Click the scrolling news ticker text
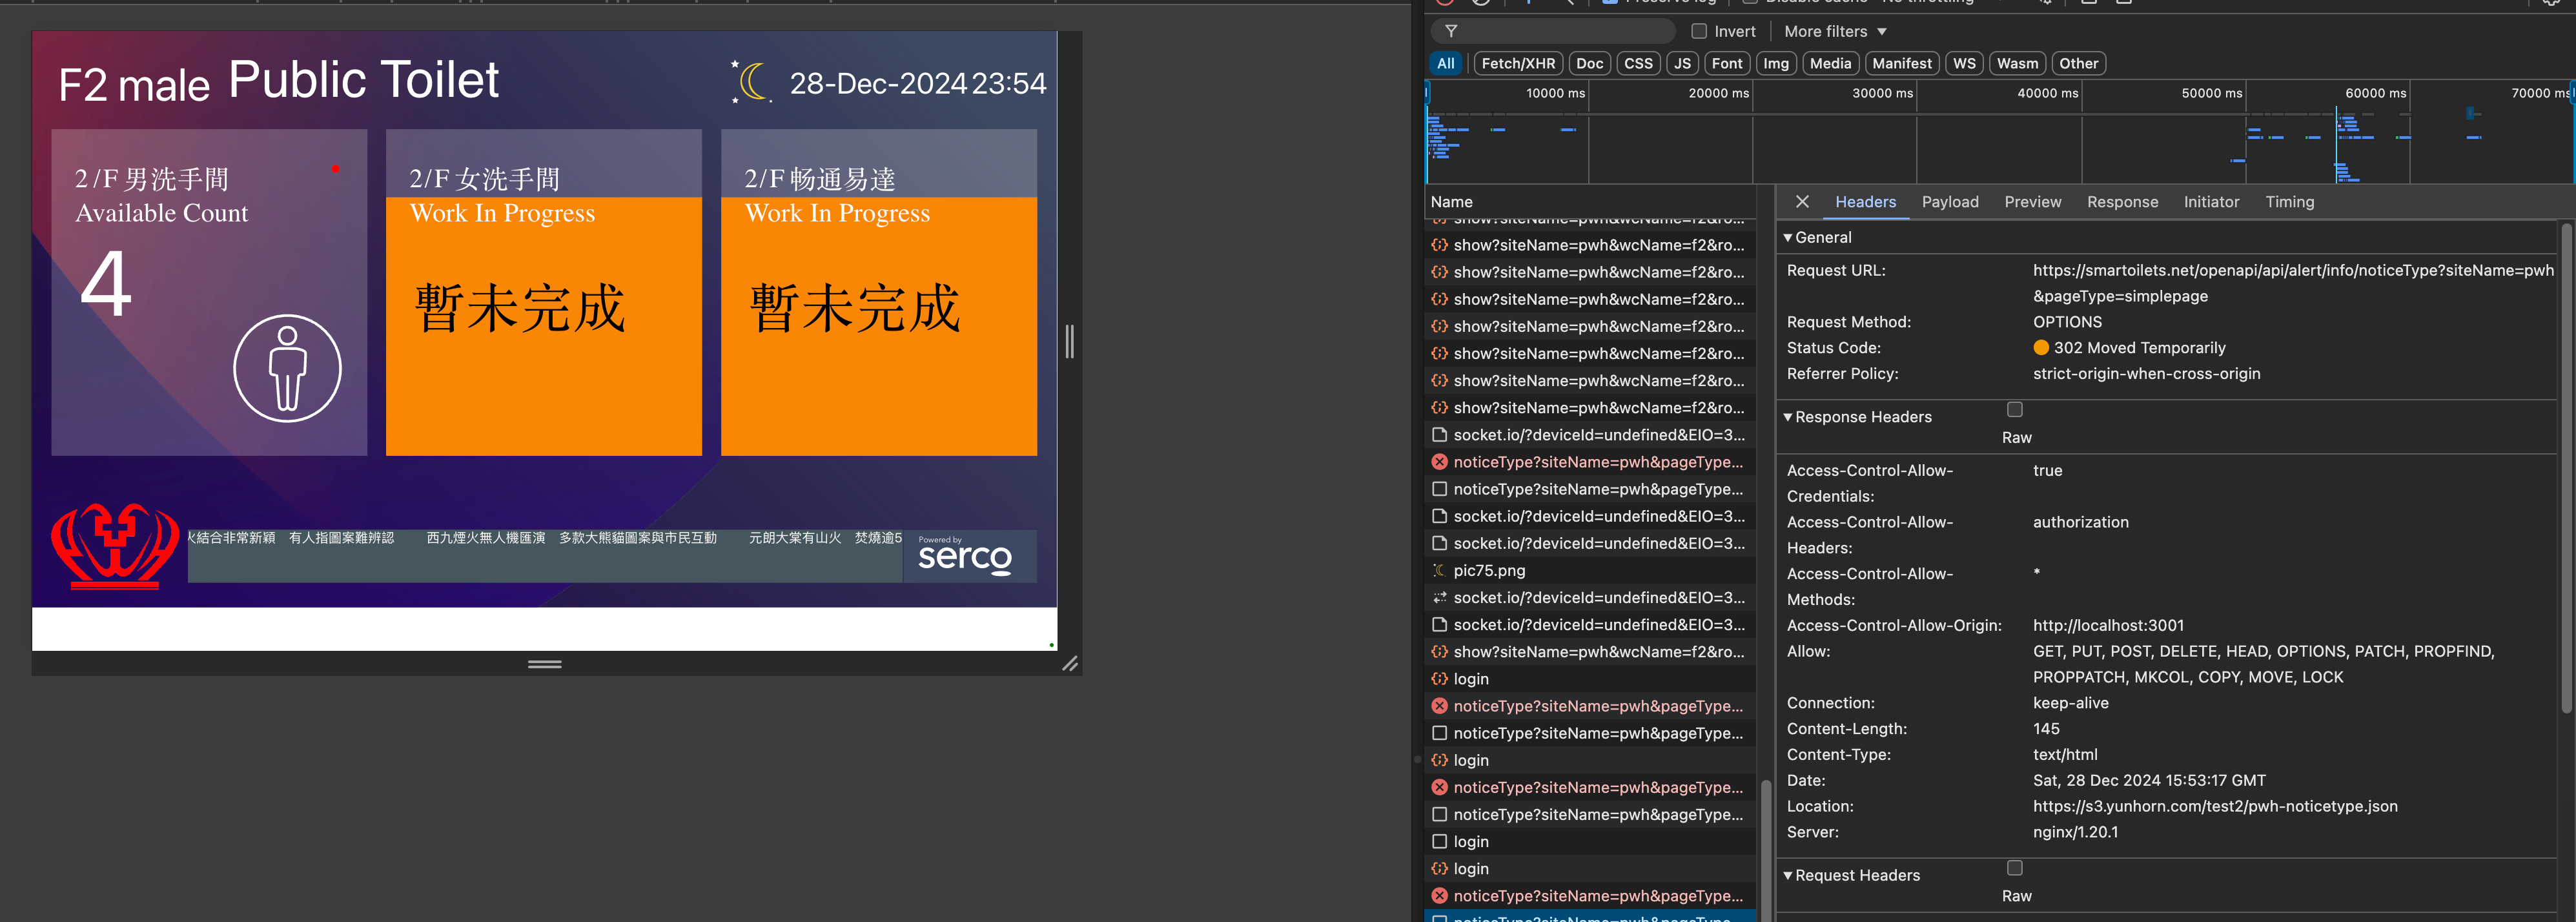The height and width of the screenshot is (922, 2576). tap(545, 538)
